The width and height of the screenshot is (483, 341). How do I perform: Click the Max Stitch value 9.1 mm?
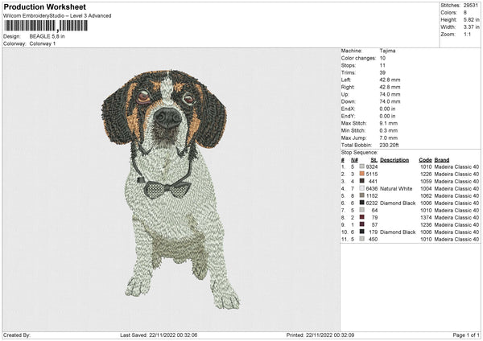click(389, 123)
